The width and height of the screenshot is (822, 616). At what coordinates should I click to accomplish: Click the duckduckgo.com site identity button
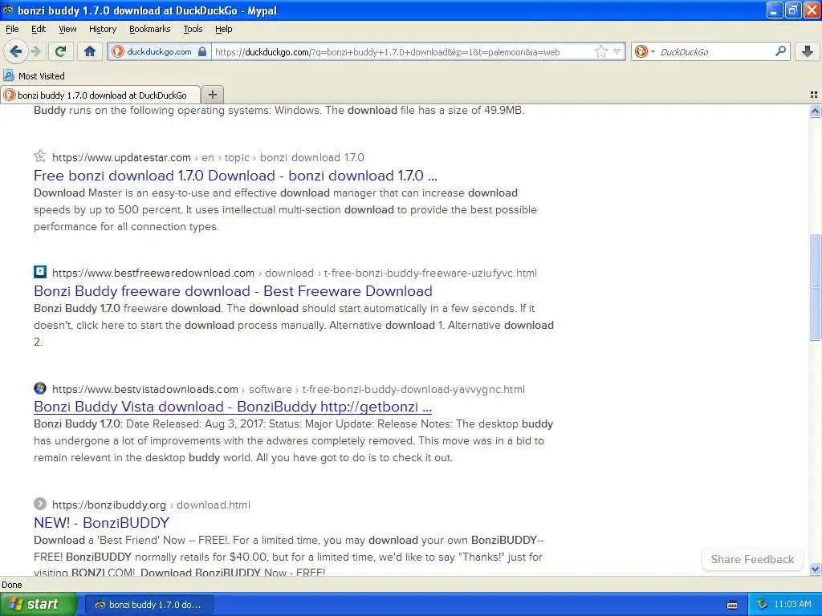(159, 51)
